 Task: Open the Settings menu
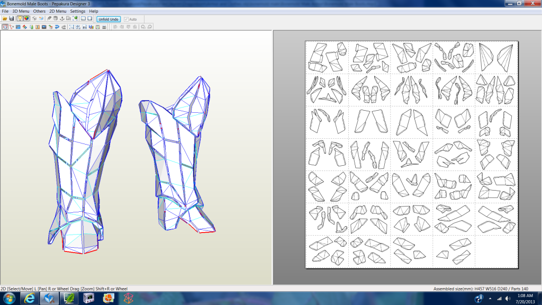coord(78,11)
